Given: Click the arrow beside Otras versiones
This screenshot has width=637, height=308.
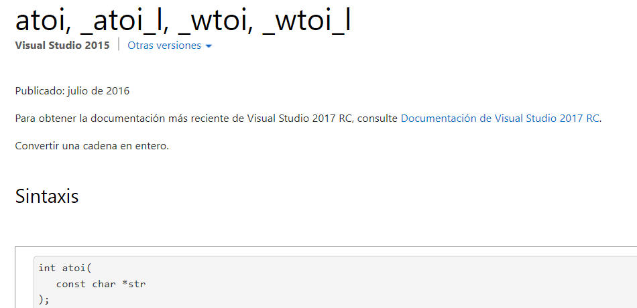Looking at the screenshot, I should (209, 46).
